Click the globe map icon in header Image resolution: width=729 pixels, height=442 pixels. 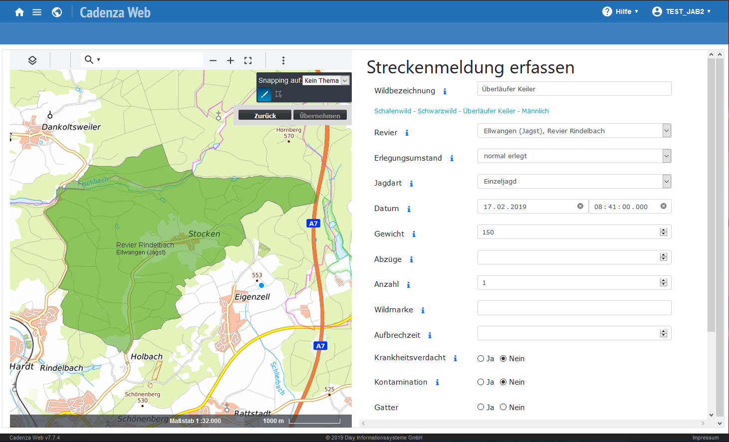tap(57, 12)
